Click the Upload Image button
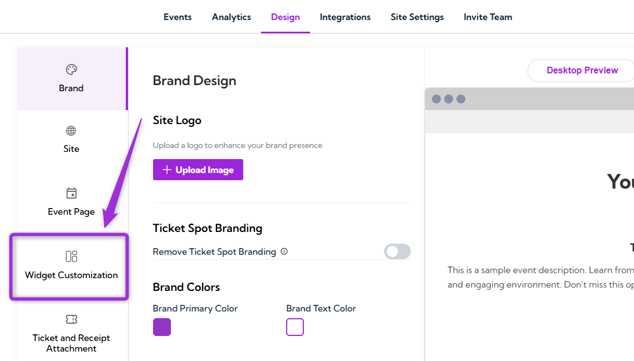Screen dimensions: 634x361 198,170
